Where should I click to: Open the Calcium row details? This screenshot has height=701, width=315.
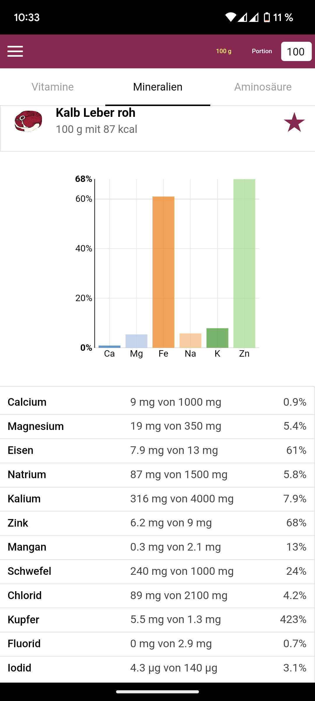pyautogui.click(x=157, y=402)
